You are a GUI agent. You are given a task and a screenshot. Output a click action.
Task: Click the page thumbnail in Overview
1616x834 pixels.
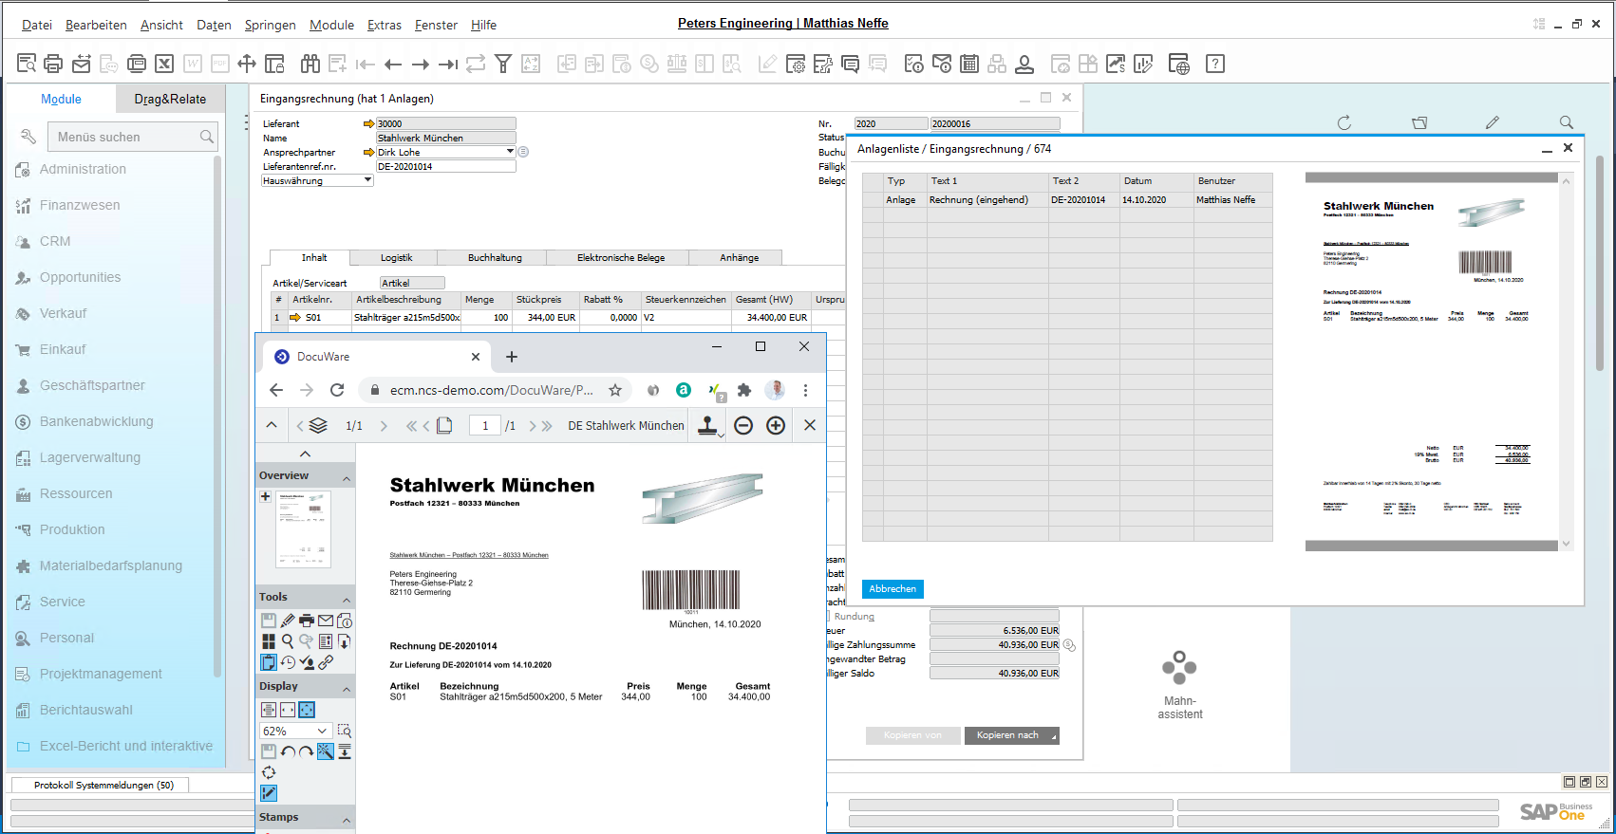pyautogui.click(x=303, y=528)
